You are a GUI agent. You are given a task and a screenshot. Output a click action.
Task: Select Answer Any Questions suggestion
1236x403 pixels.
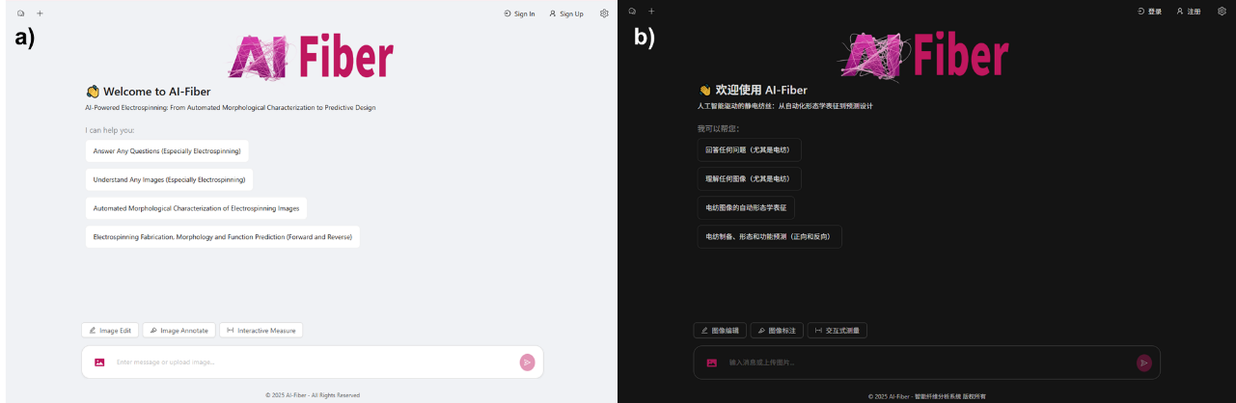[167, 151]
